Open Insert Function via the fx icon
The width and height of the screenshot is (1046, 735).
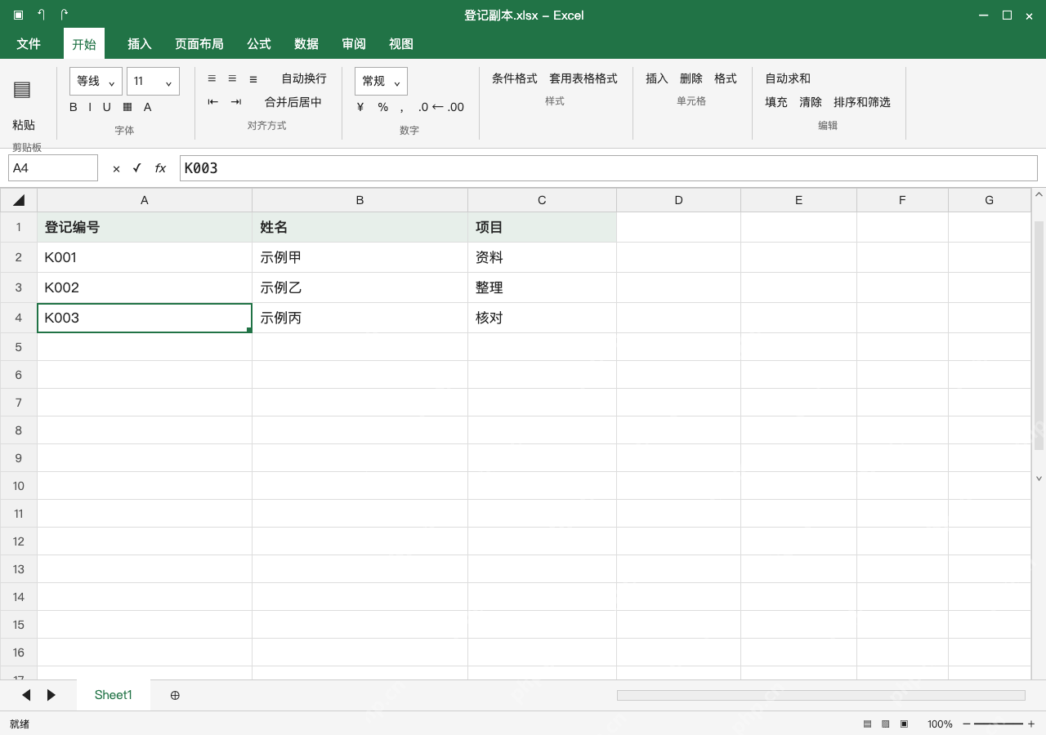(160, 168)
